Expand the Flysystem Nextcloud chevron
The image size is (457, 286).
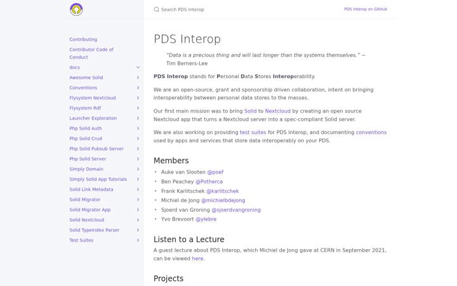pyautogui.click(x=138, y=98)
